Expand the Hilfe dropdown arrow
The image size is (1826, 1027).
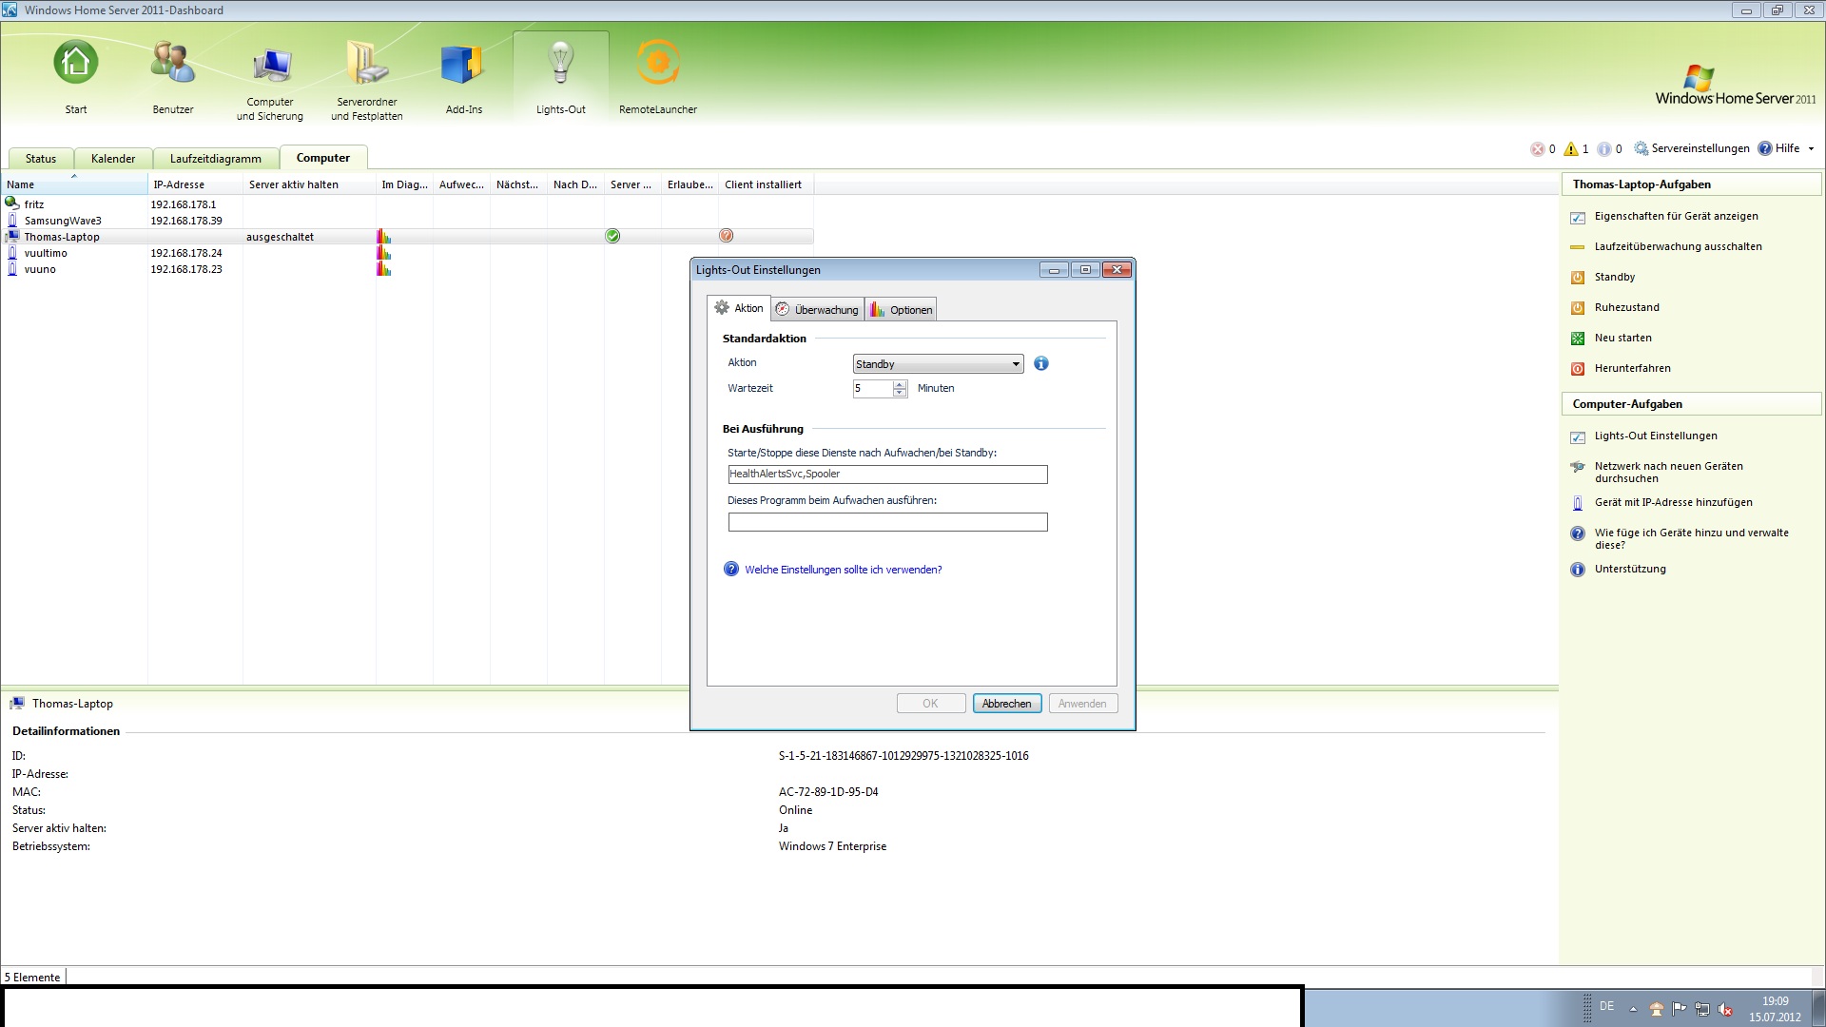point(1811,148)
